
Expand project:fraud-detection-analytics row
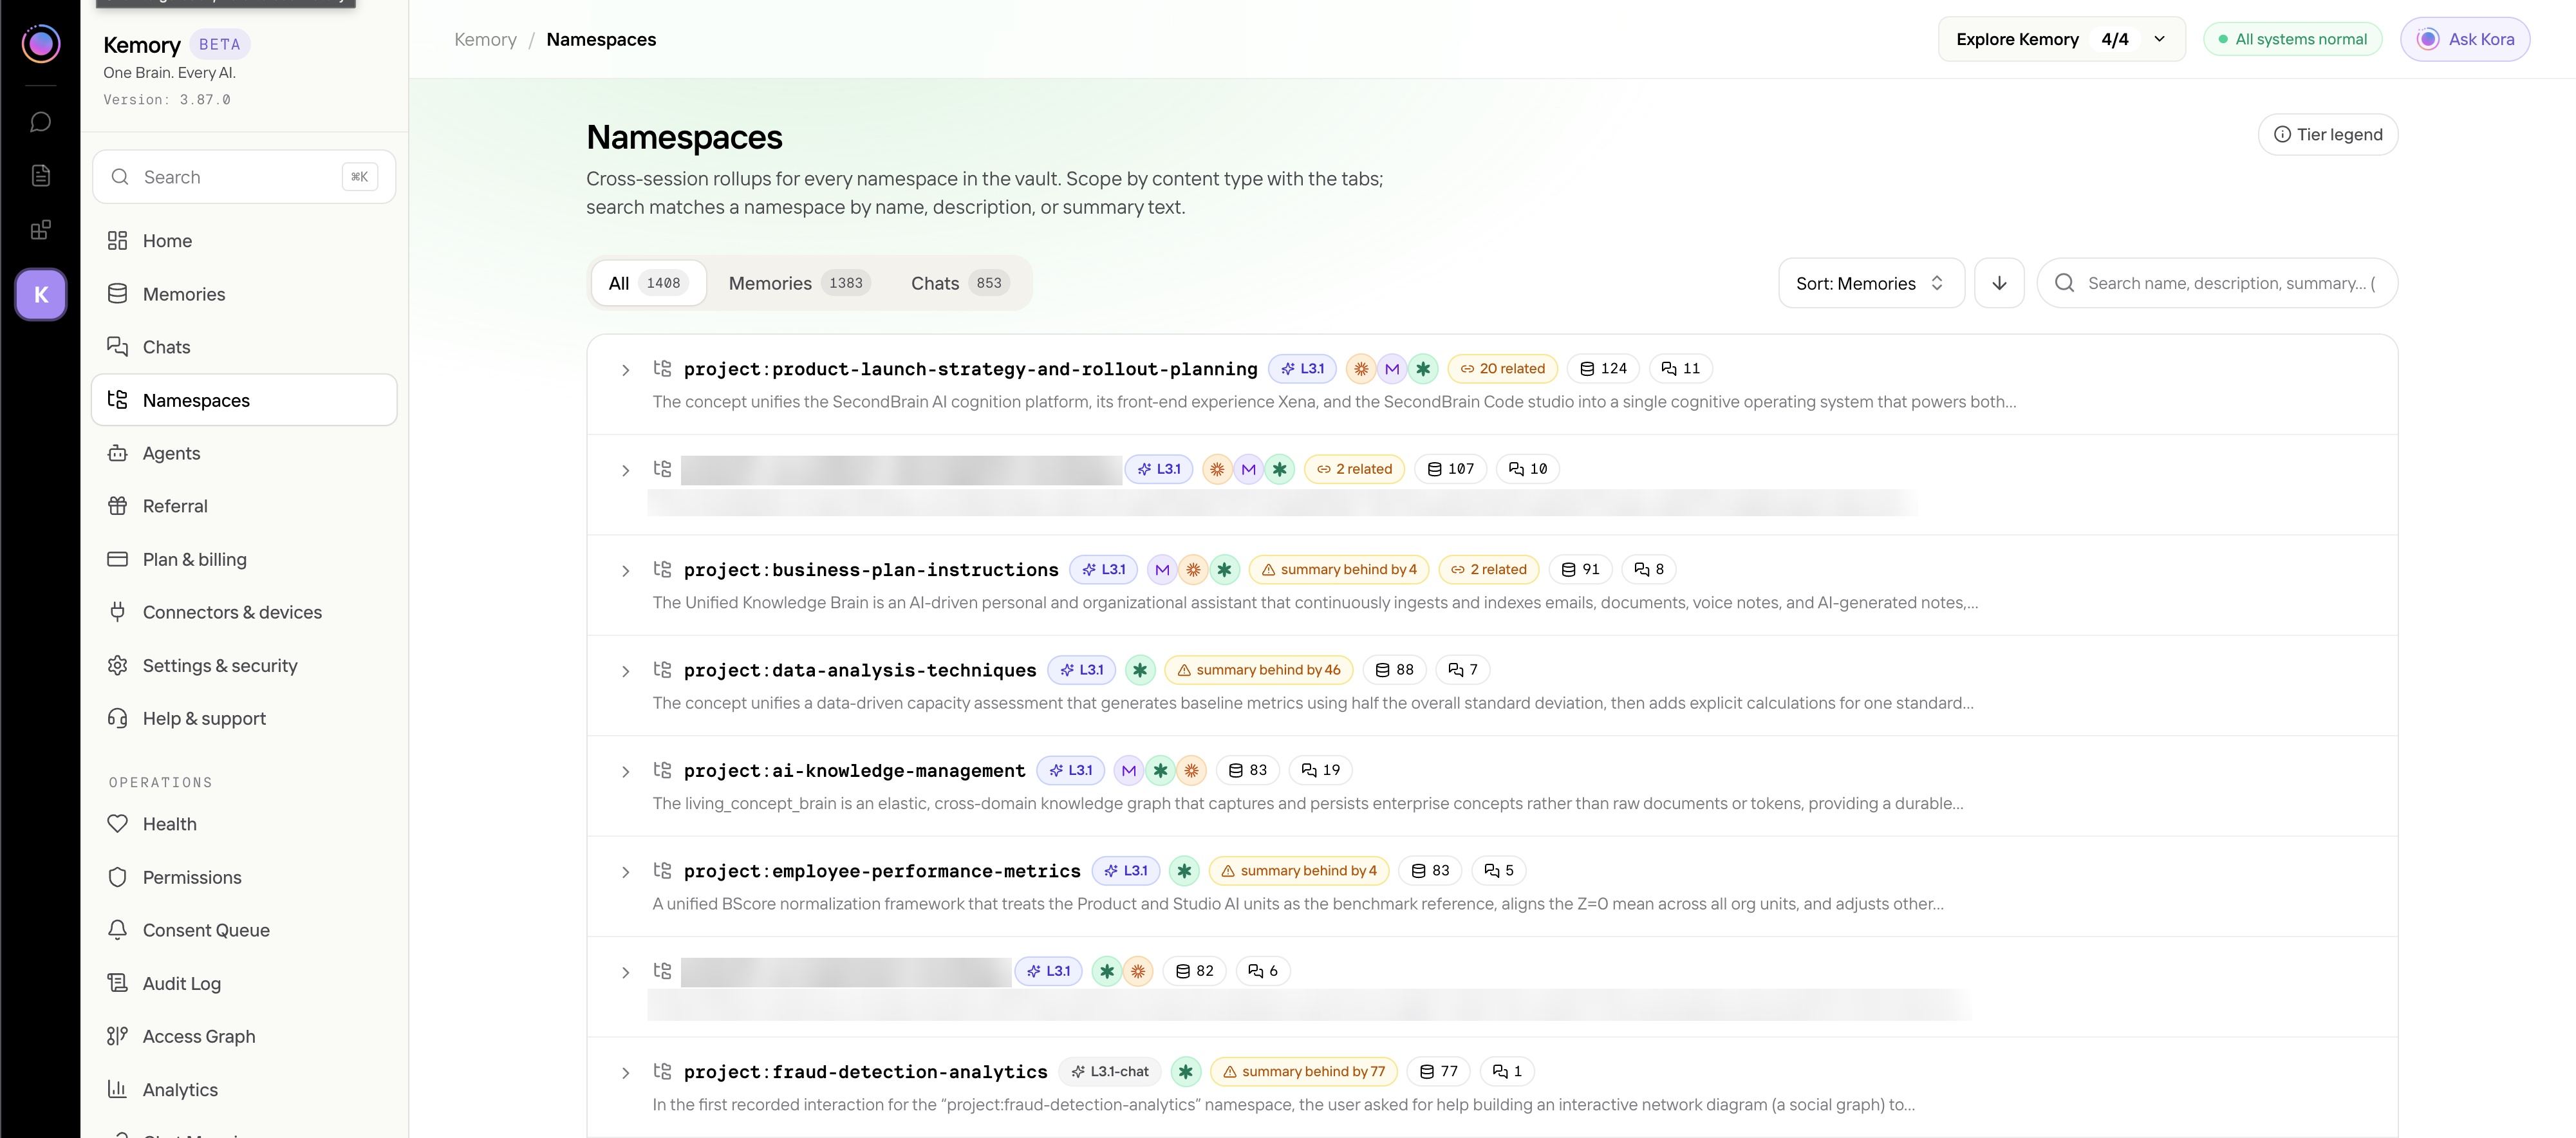[625, 1073]
